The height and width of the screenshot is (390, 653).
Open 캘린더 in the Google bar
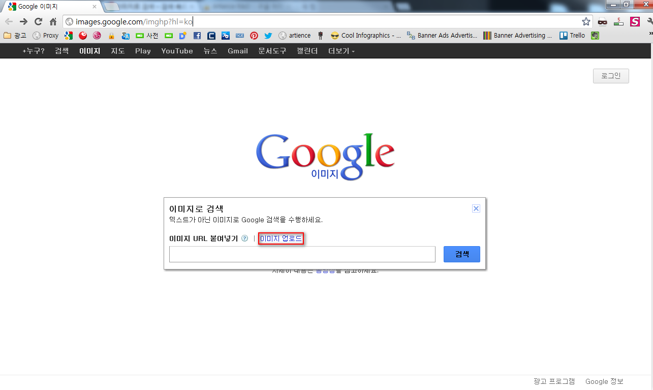[x=307, y=51]
